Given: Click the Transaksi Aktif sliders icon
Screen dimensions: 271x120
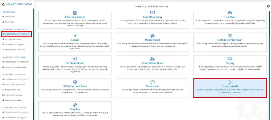Looking at the screenshot, I should click(230, 82).
